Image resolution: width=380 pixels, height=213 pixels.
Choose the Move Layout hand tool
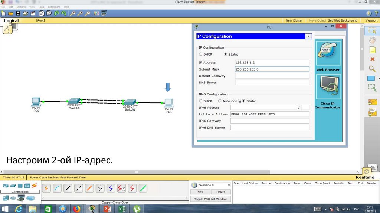(x=372, y=40)
